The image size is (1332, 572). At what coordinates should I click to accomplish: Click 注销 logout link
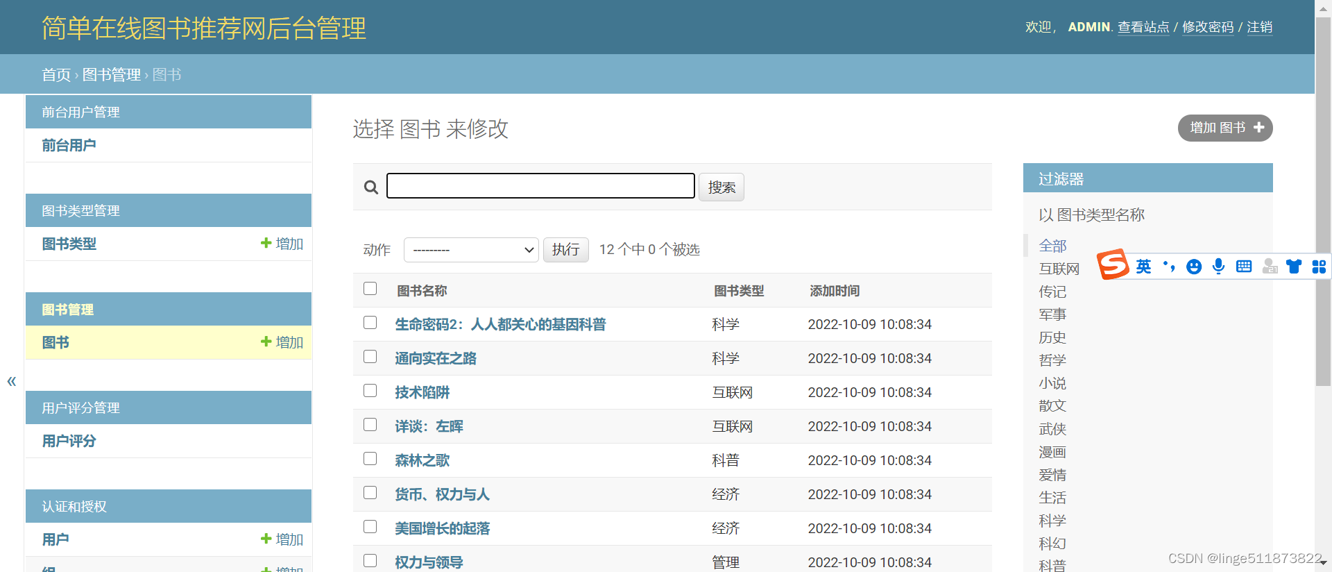click(x=1260, y=27)
